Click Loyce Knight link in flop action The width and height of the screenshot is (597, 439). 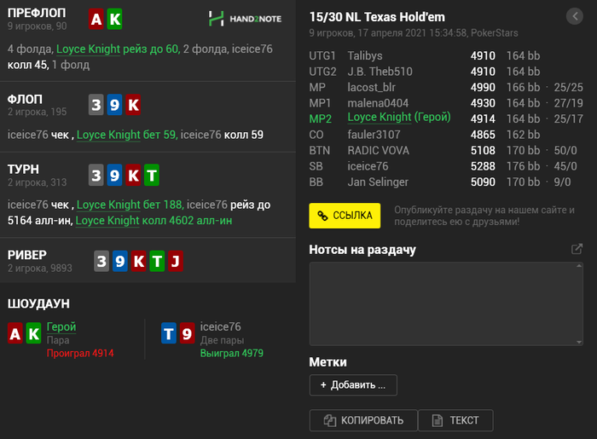point(108,135)
